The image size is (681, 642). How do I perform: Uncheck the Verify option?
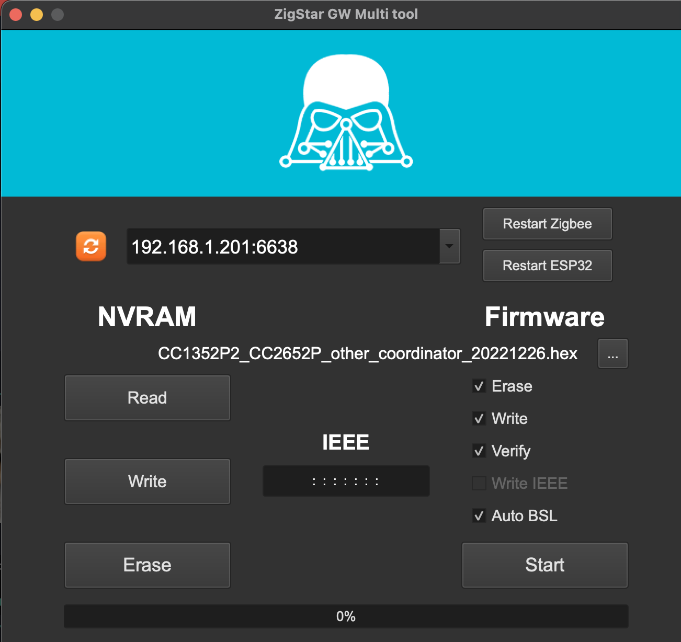click(479, 451)
